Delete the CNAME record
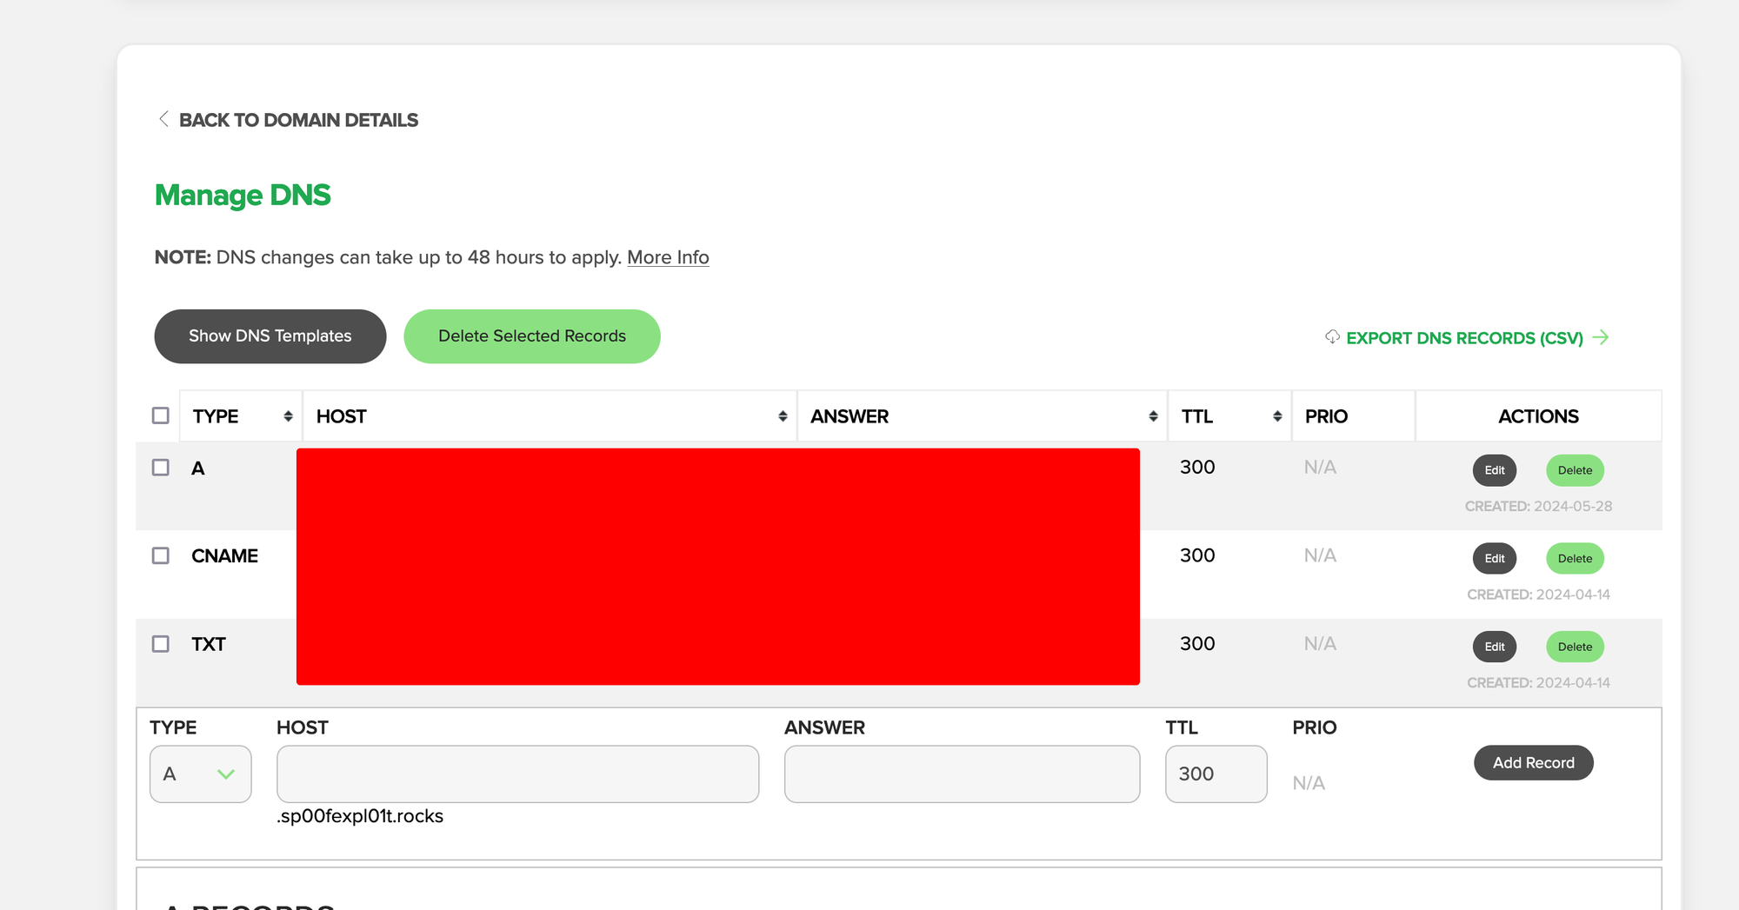Viewport: 1739px width, 910px height. coord(1575,559)
